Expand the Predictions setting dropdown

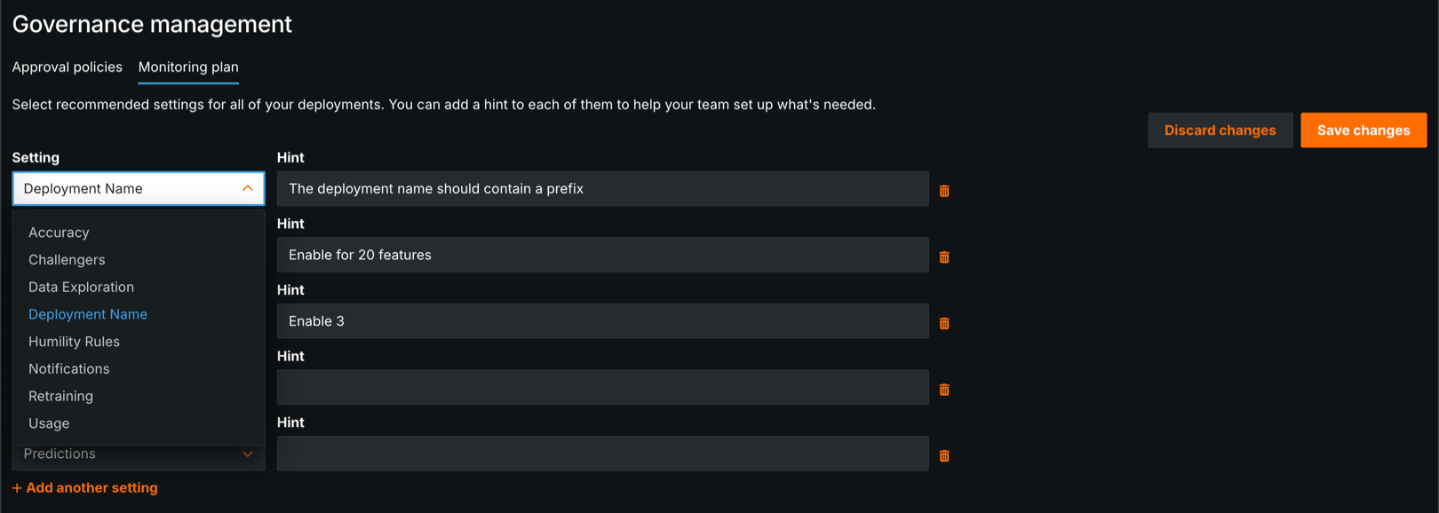pos(248,454)
